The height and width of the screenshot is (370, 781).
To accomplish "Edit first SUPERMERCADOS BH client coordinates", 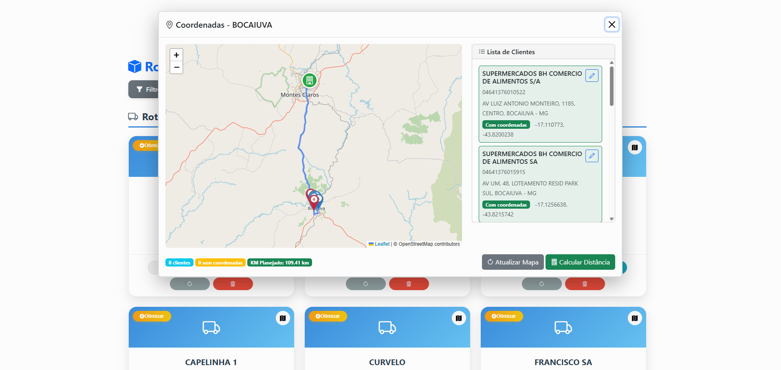I will coord(592,76).
